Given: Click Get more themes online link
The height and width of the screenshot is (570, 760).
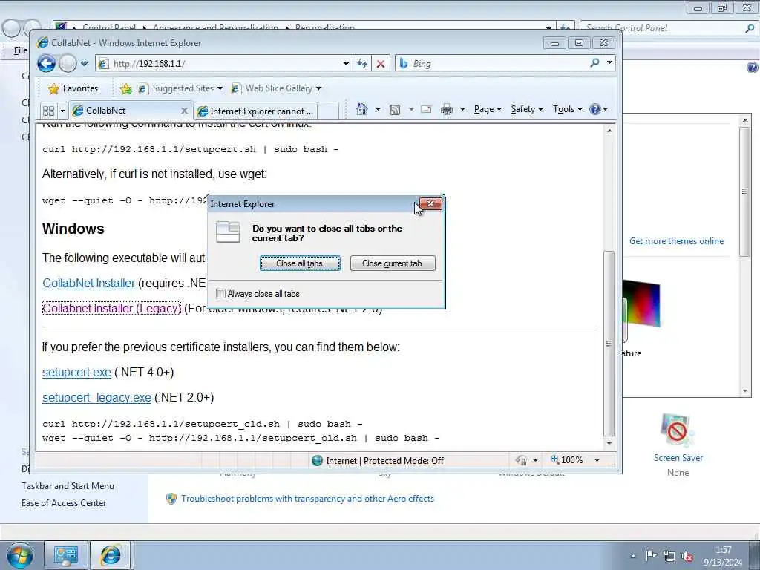Looking at the screenshot, I should pyautogui.click(x=676, y=241).
